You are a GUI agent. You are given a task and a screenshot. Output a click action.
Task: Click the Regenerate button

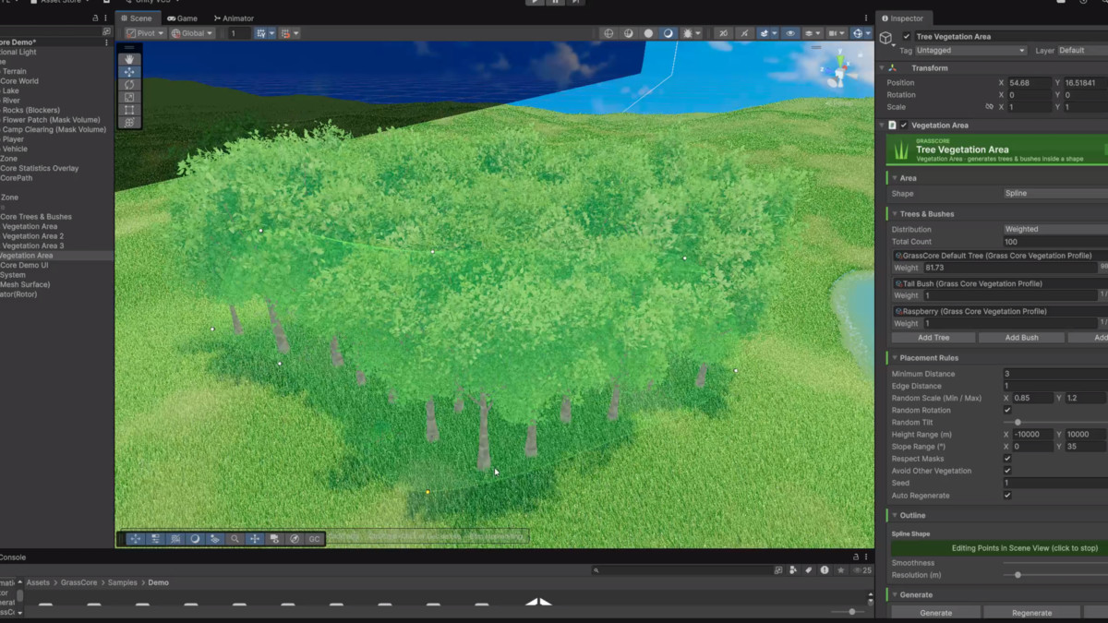[1031, 613]
